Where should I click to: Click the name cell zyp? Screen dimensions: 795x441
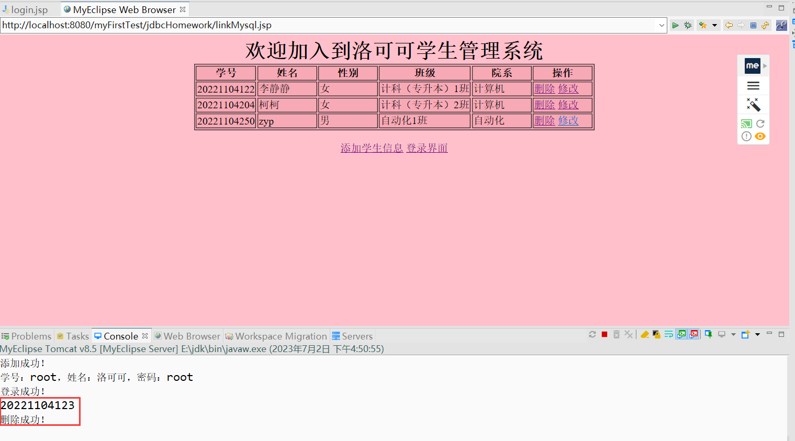pos(287,121)
